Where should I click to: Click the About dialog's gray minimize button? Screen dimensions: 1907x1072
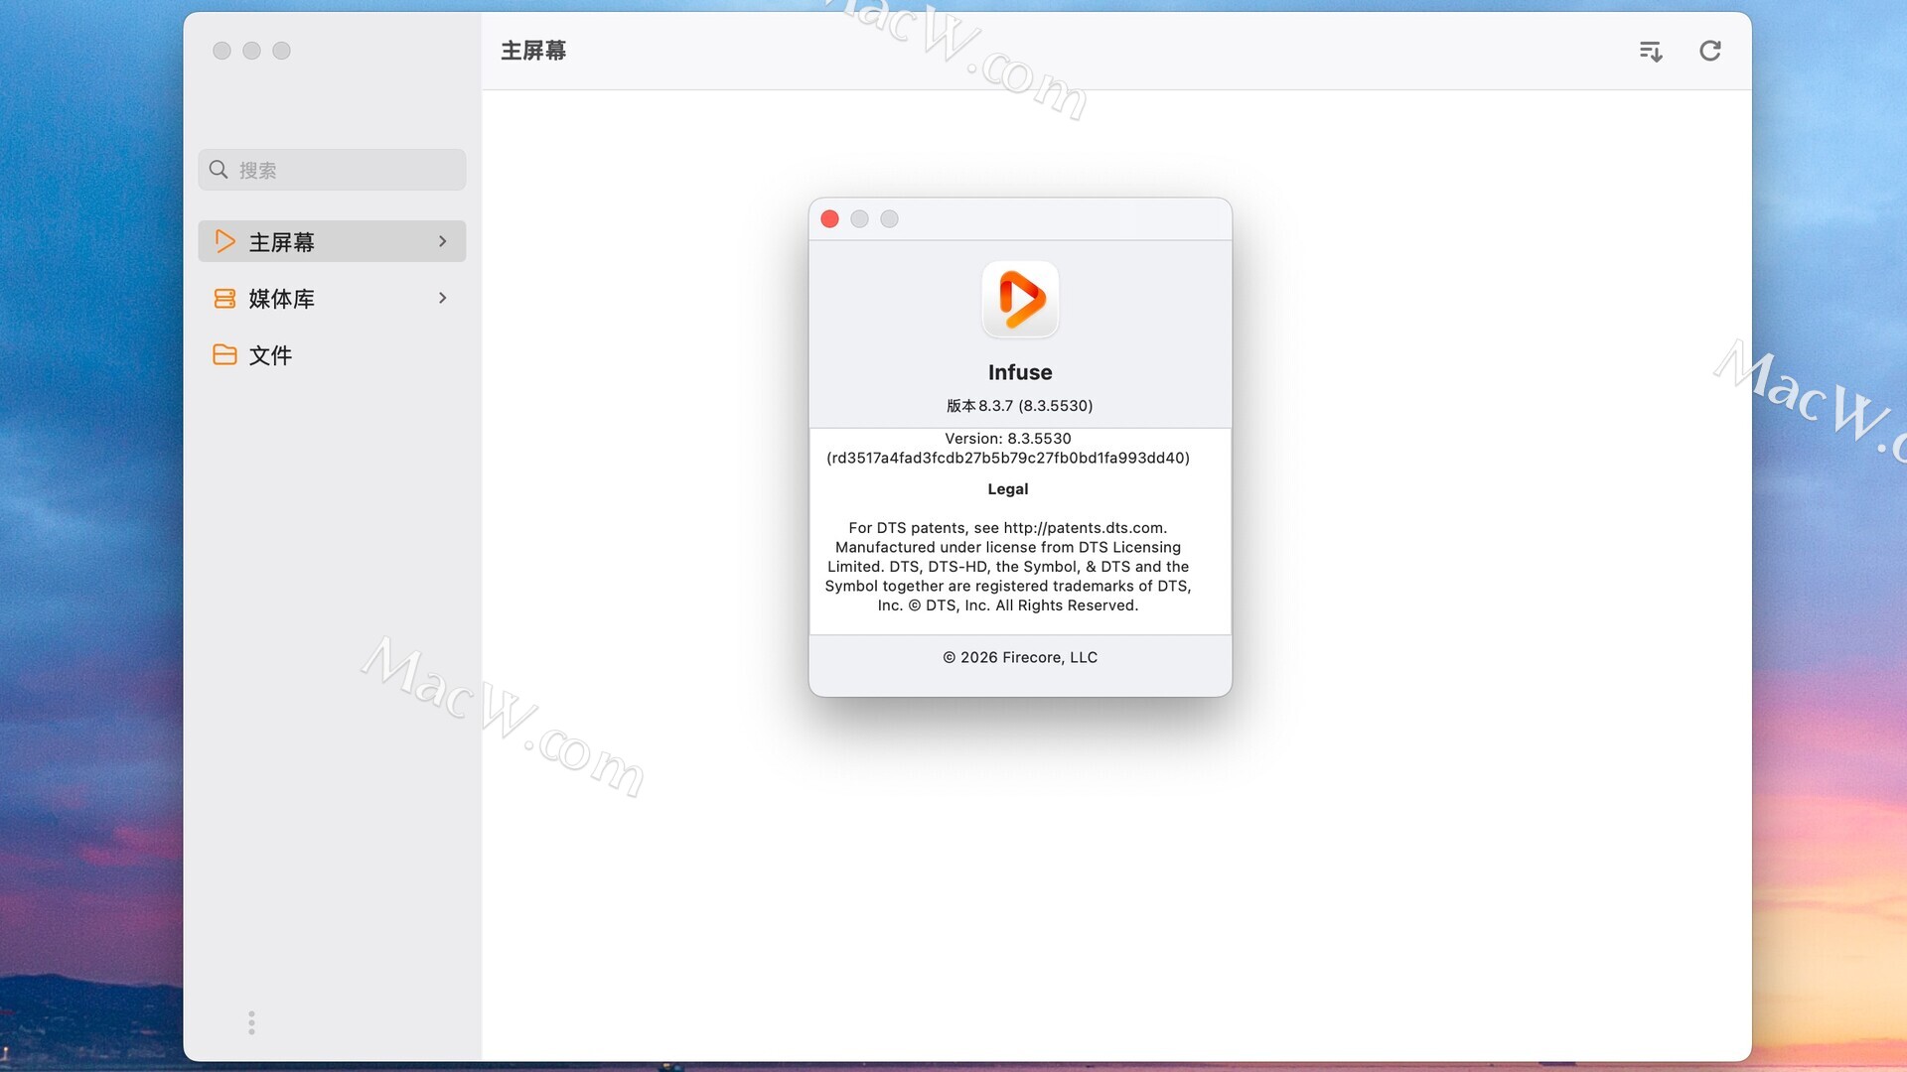[x=860, y=219]
